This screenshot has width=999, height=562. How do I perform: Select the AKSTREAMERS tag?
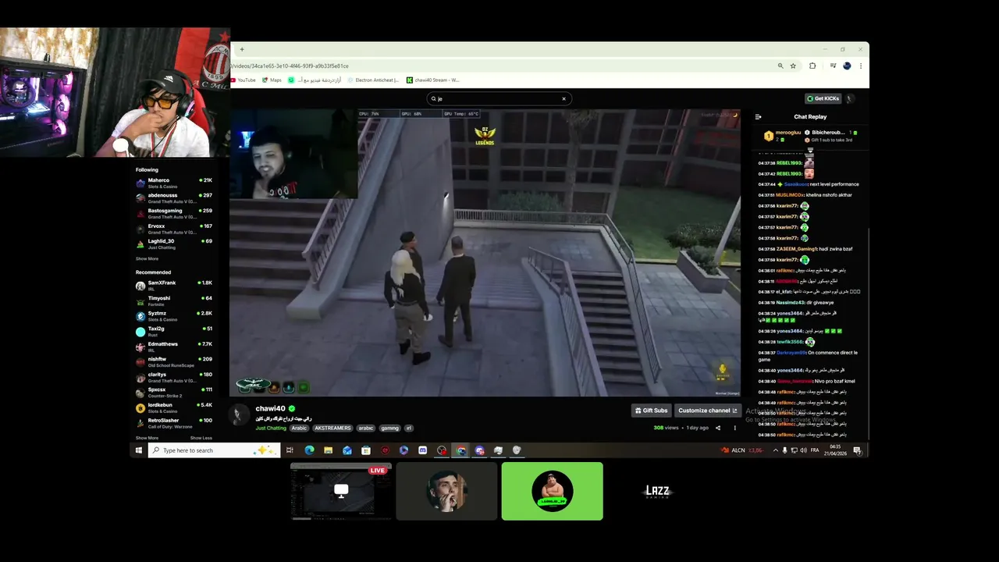click(x=332, y=428)
